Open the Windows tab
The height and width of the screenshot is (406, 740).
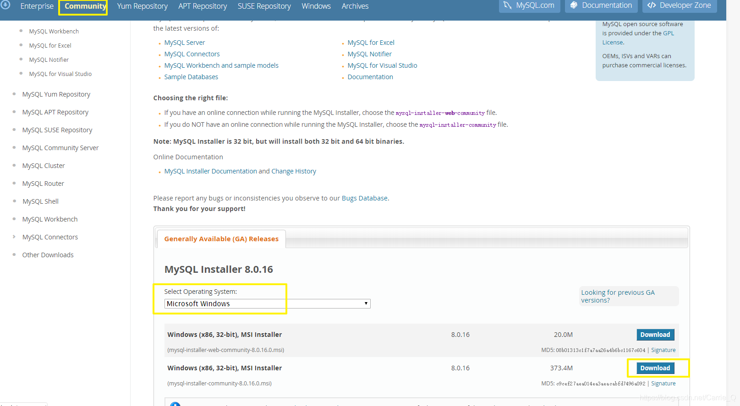tap(316, 6)
